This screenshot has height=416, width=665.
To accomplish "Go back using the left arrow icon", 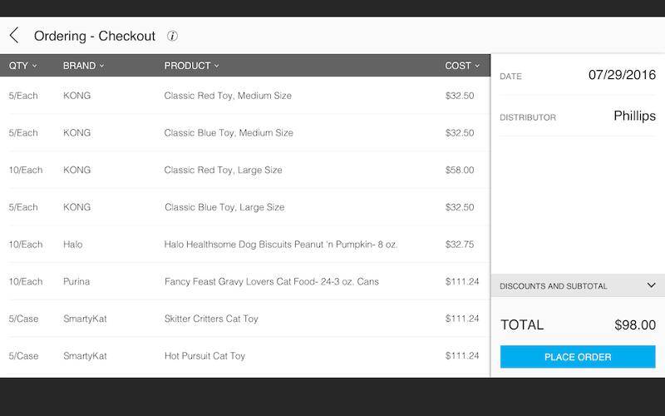I will point(14,36).
